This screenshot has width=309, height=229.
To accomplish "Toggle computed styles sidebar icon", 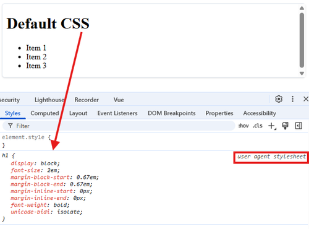I will pyautogui.click(x=298, y=126).
